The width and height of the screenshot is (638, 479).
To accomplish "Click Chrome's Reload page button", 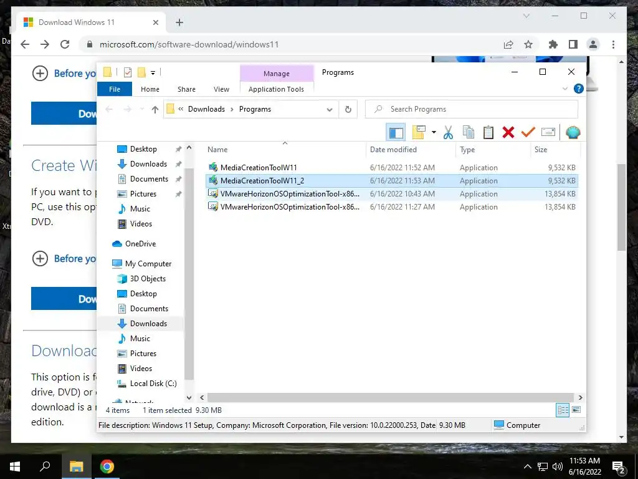I will point(65,44).
